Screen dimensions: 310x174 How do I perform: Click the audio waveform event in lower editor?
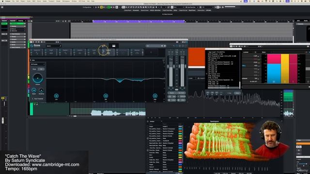click(x=118, y=113)
